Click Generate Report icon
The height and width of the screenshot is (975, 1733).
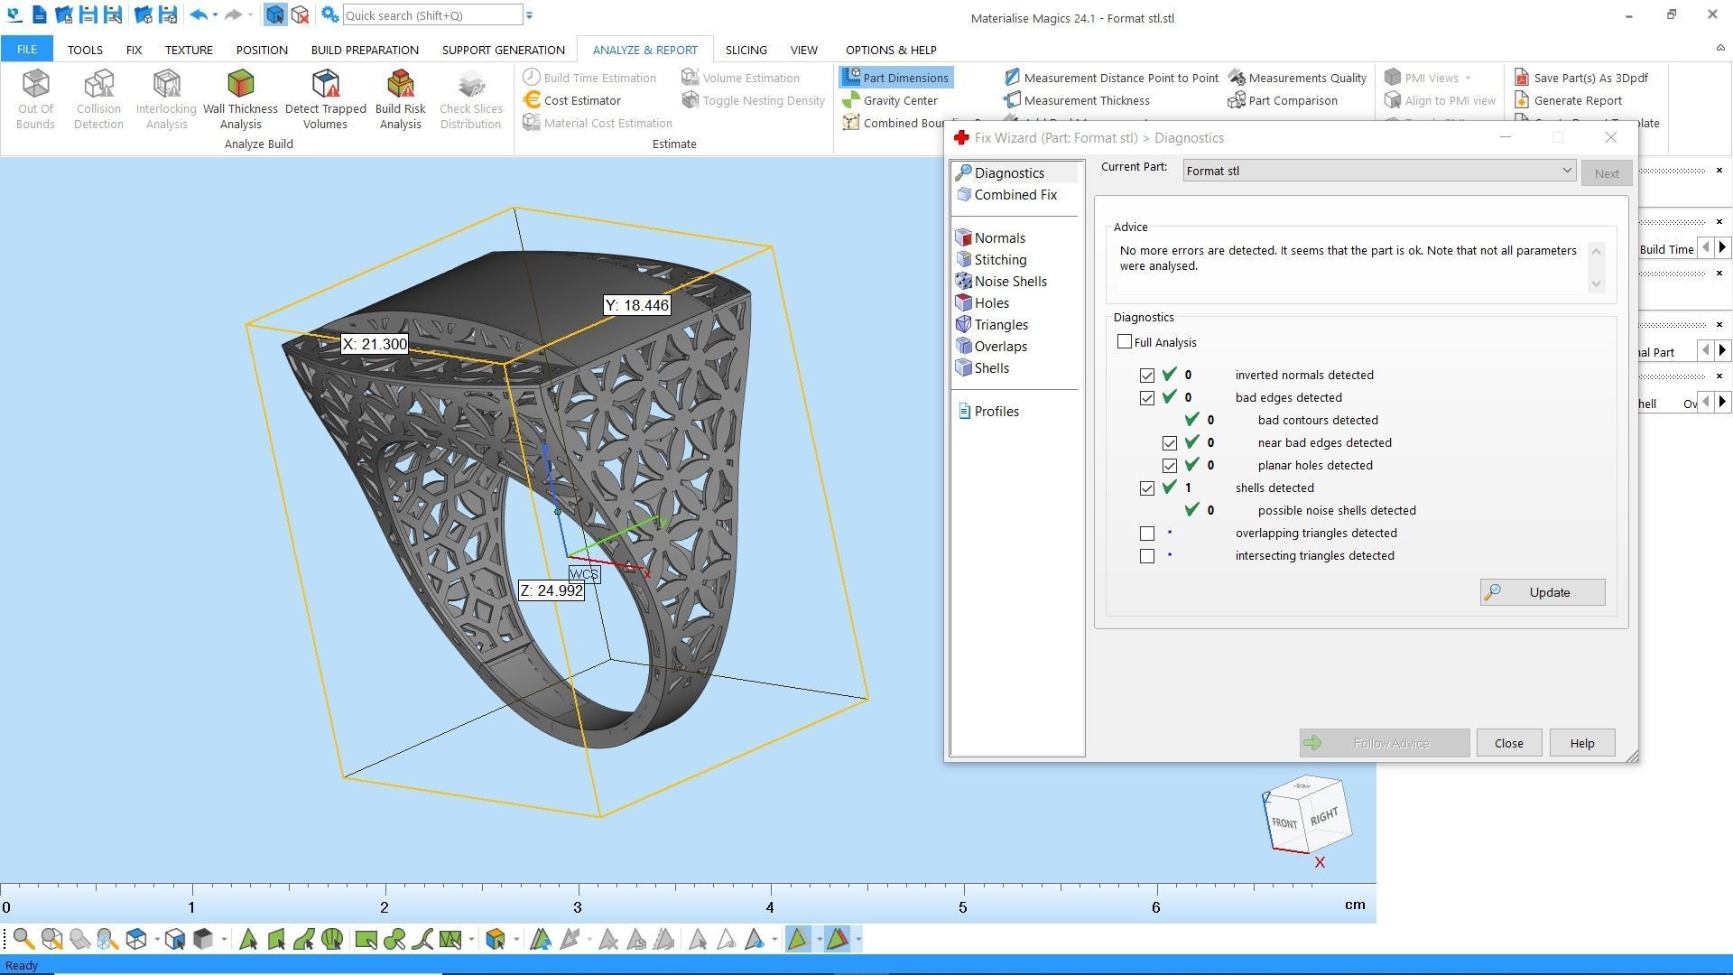point(1522,100)
